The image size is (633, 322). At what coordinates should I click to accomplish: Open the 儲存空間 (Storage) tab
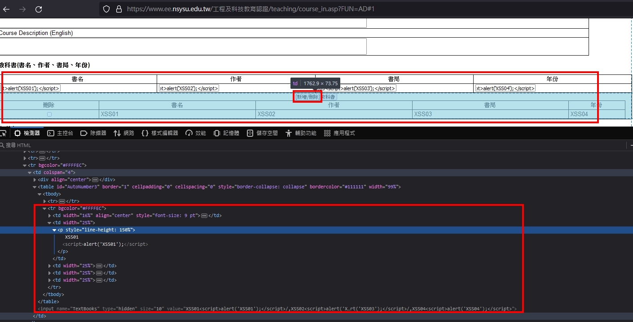point(262,133)
